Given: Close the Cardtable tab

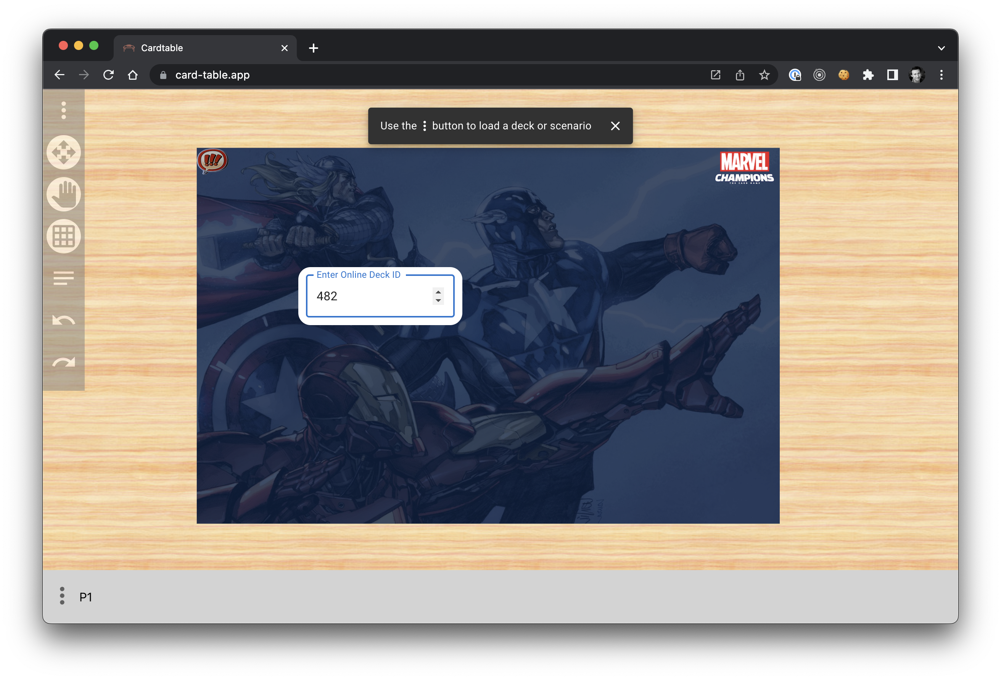Looking at the screenshot, I should (x=284, y=48).
